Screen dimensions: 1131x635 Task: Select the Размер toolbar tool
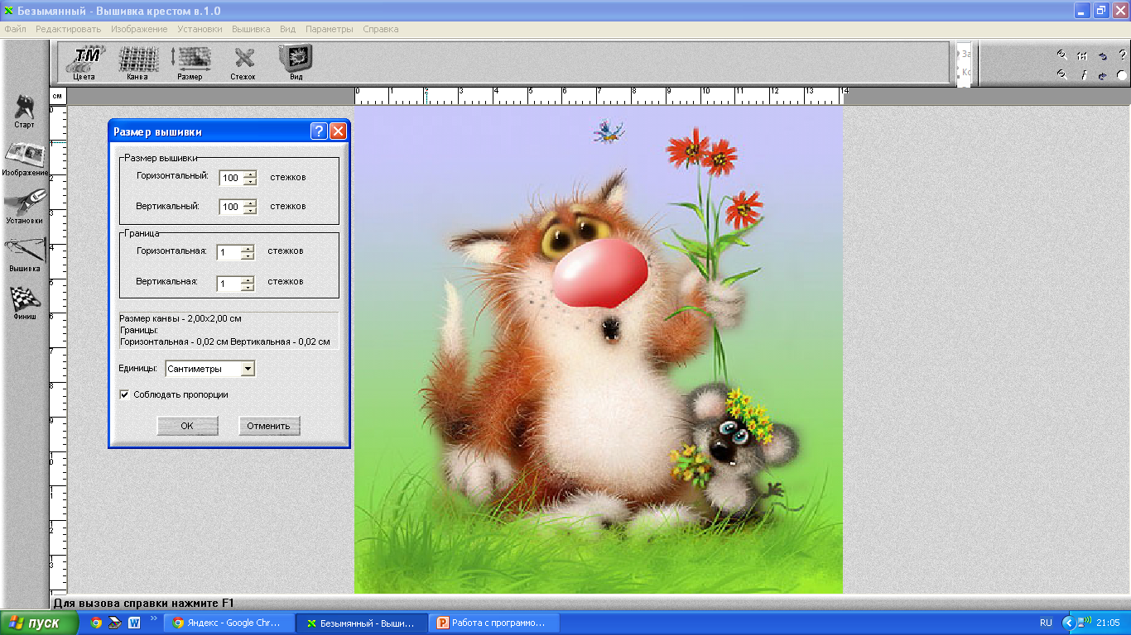190,63
